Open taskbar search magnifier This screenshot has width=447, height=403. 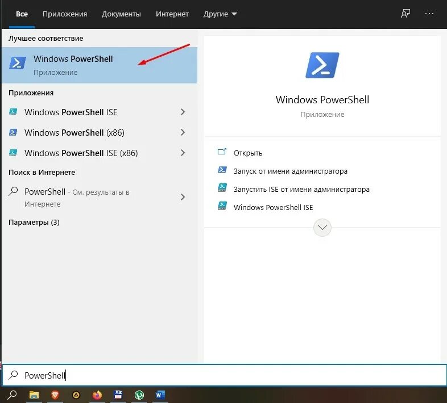[x=13, y=394]
